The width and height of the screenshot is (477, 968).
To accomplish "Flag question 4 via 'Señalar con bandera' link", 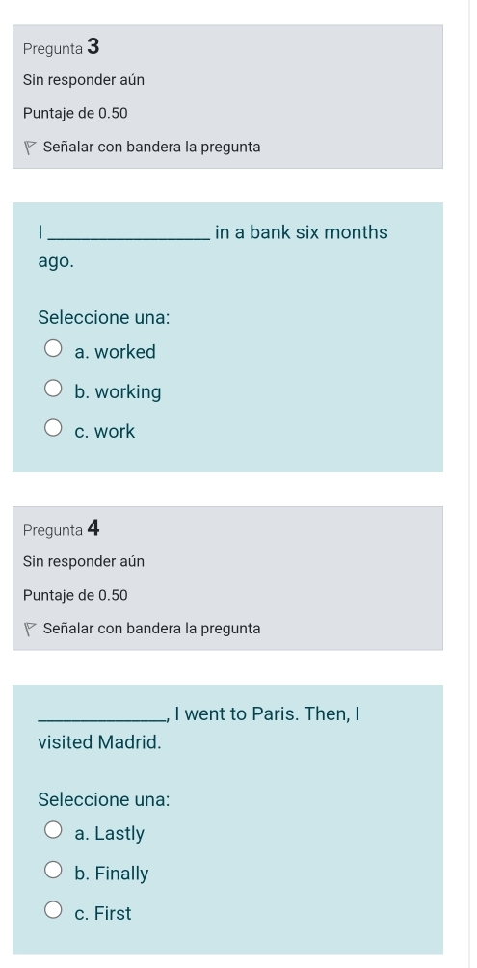I will [x=152, y=629].
